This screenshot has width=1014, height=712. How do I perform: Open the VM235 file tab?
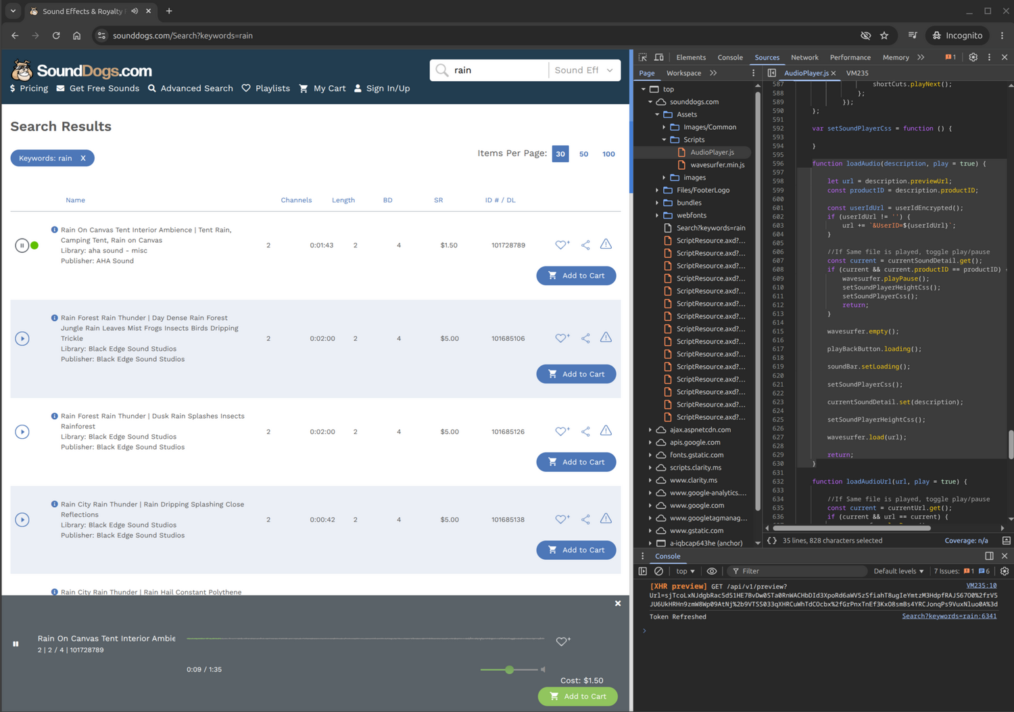[857, 73]
